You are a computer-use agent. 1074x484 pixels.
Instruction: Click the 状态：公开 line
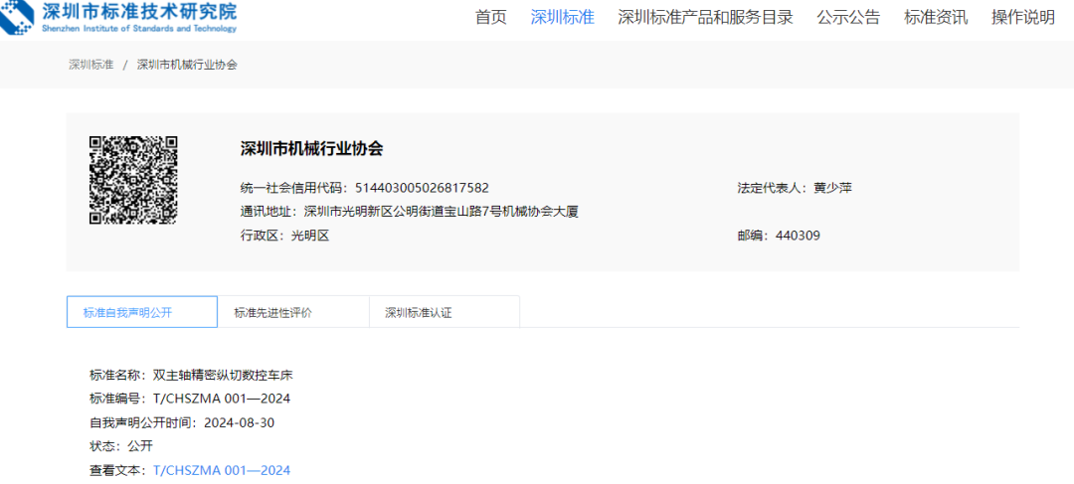[x=121, y=446]
